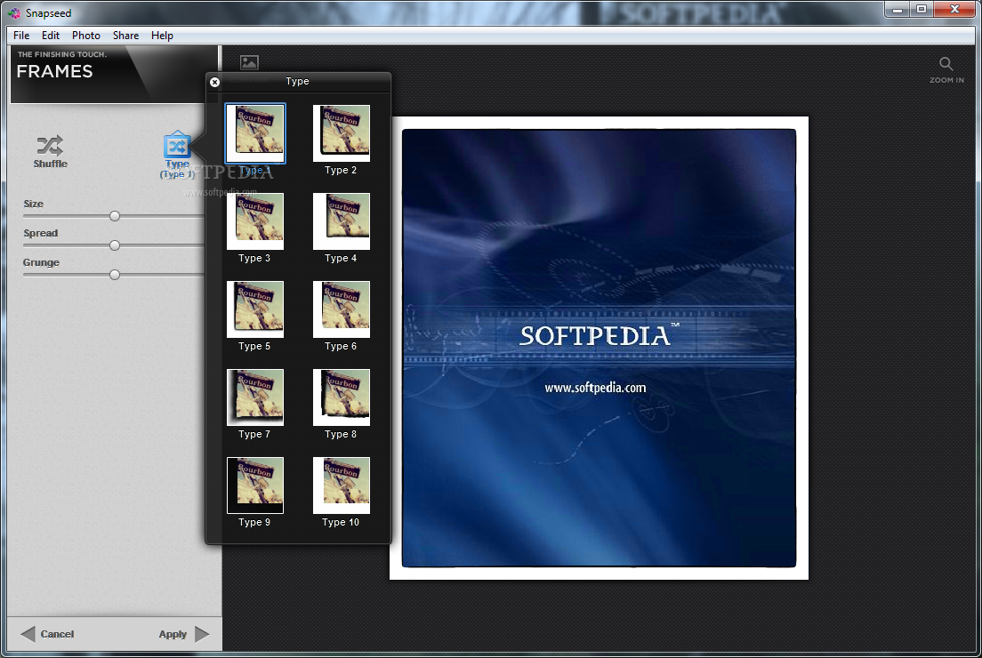Select the Type 8 frame thumbnail
982x658 pixels.
click(x=342, y=397)
